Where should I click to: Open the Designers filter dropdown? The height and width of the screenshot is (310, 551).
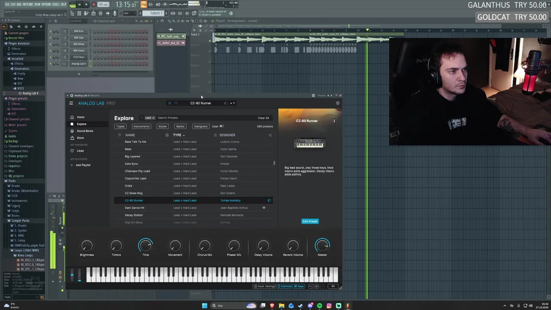pyautogui.click(x=201, y=126)
